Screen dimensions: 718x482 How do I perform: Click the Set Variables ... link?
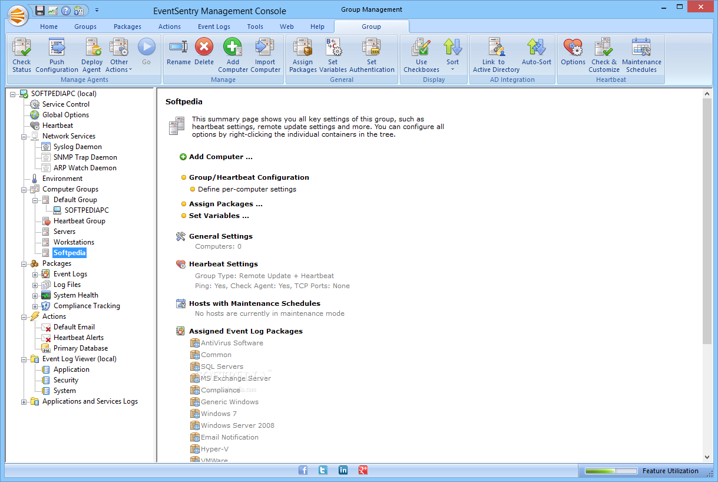click(219, 216)
